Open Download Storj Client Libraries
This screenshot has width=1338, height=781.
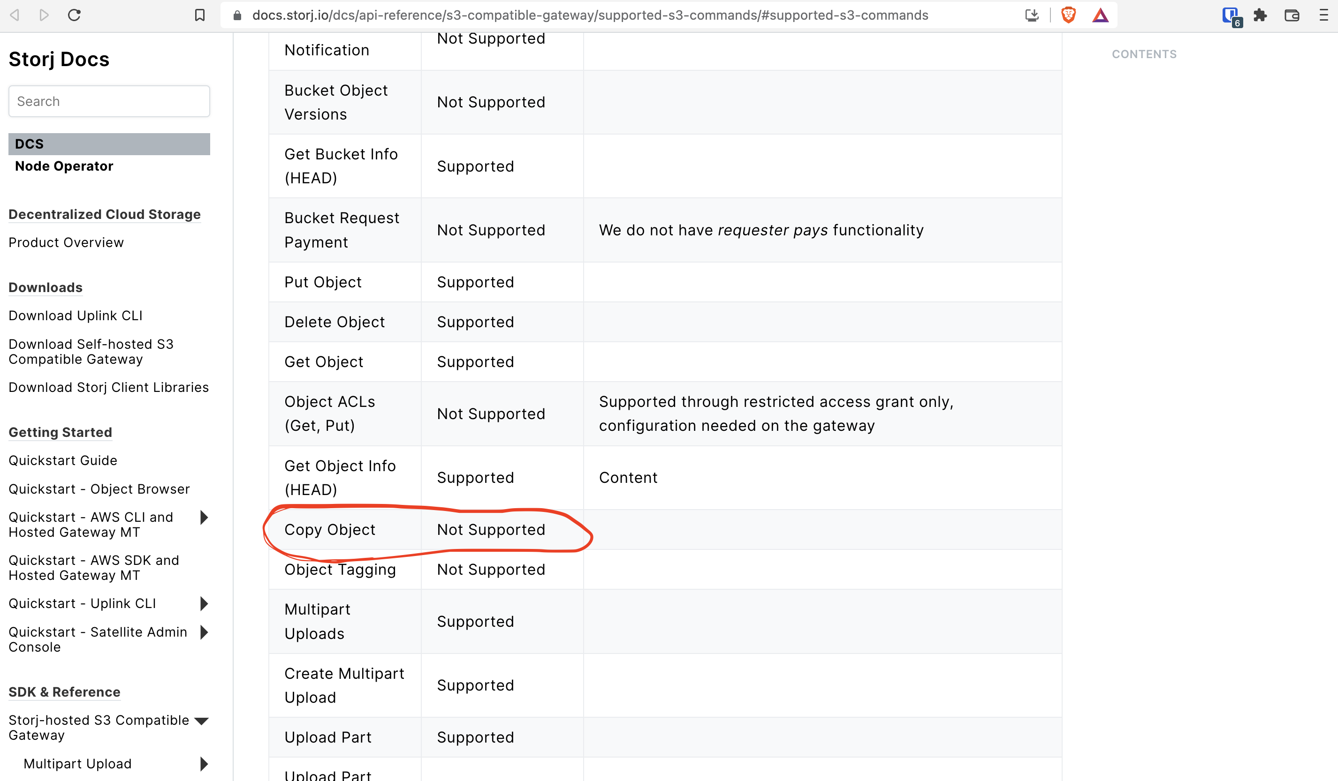point(108,387)
